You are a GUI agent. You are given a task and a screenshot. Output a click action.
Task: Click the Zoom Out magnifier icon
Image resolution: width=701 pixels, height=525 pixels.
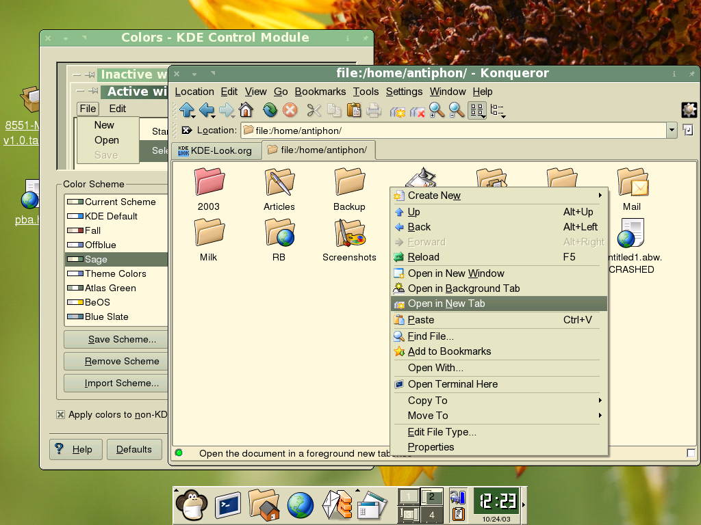[x=457, y=110]
